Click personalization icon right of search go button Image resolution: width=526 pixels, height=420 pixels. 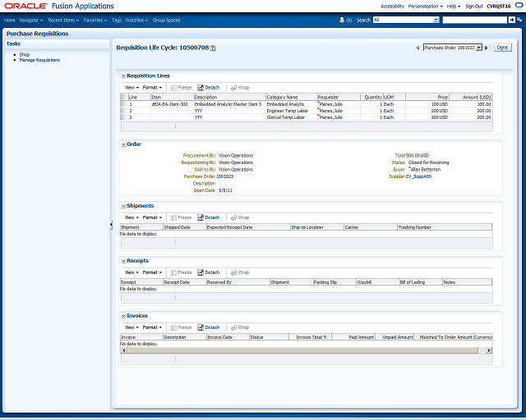(519, 20)
